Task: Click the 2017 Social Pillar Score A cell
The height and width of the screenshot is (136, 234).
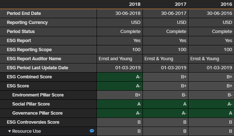Action: (x=166, y=104)
